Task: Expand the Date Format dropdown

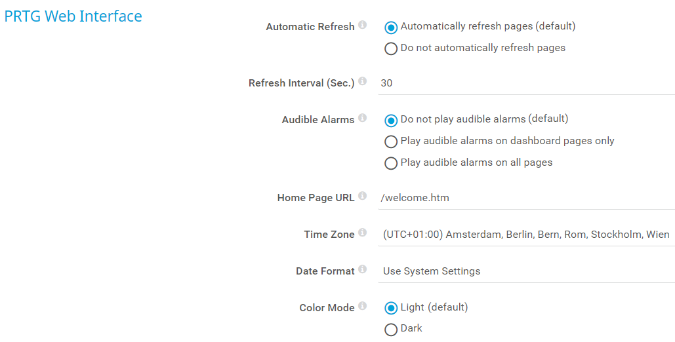Action: [526, 271]
